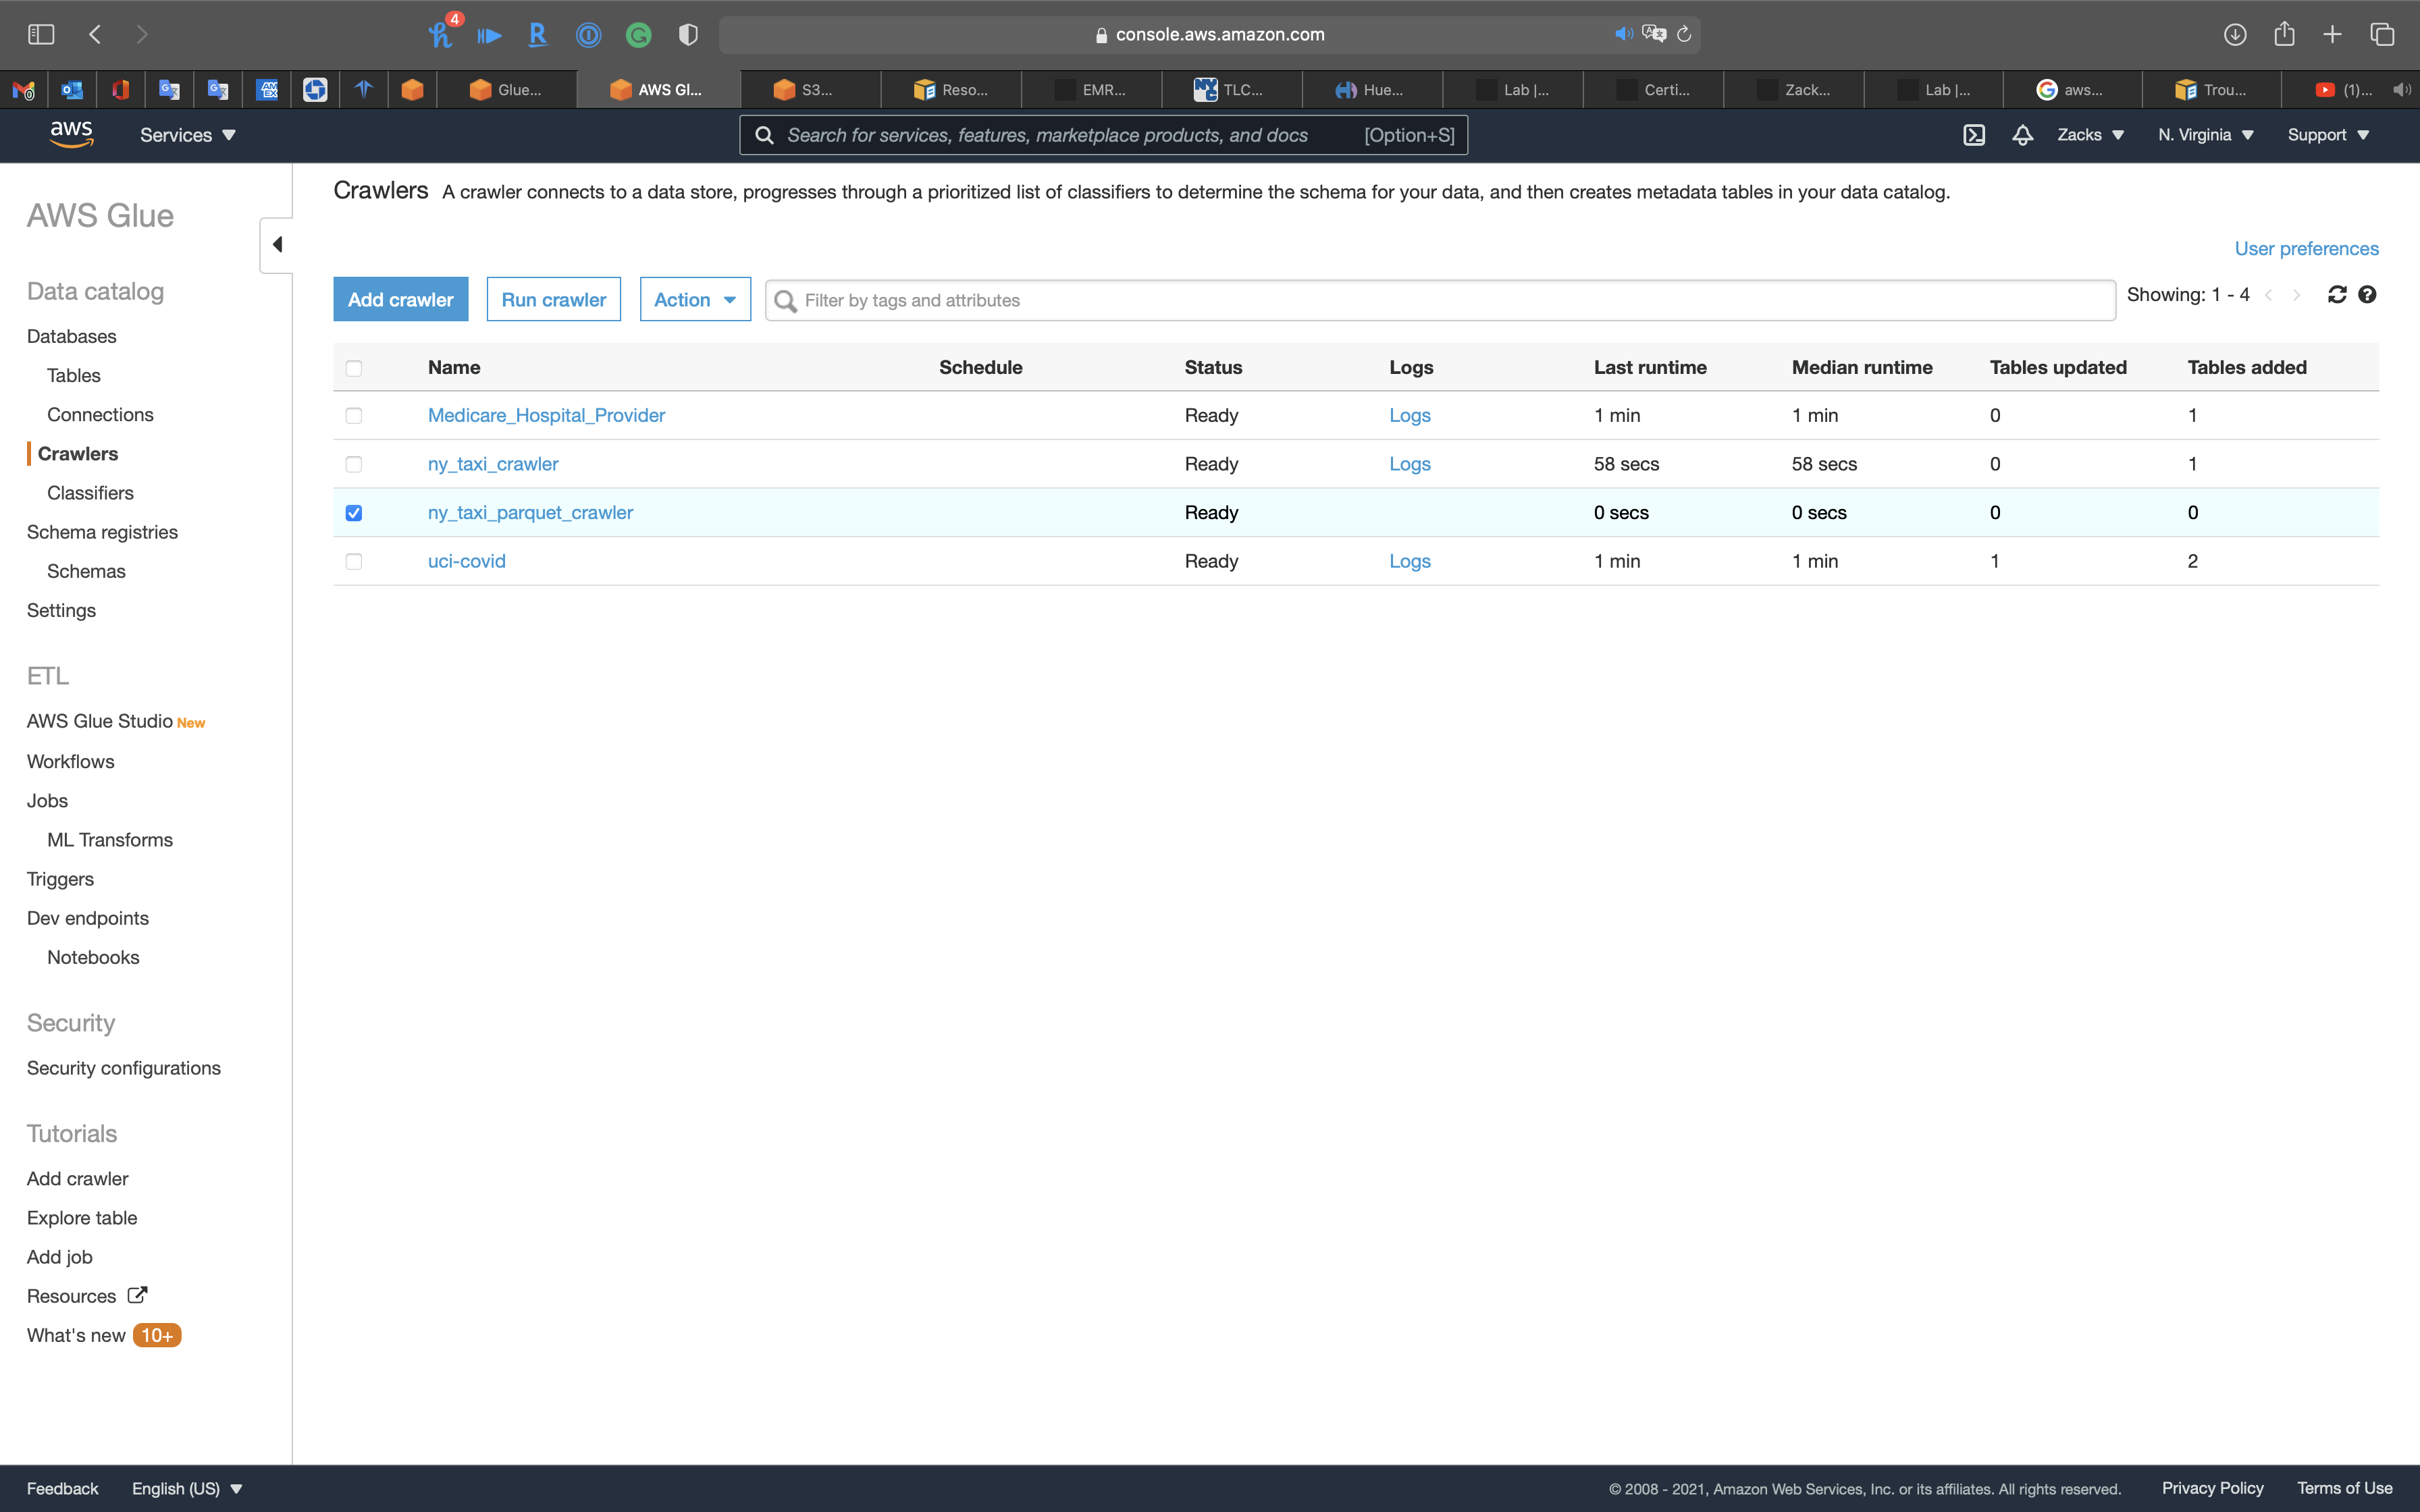Open the AWS CloudShell icon
Screen dimensions: 2420x1512
pos(1973,135)
